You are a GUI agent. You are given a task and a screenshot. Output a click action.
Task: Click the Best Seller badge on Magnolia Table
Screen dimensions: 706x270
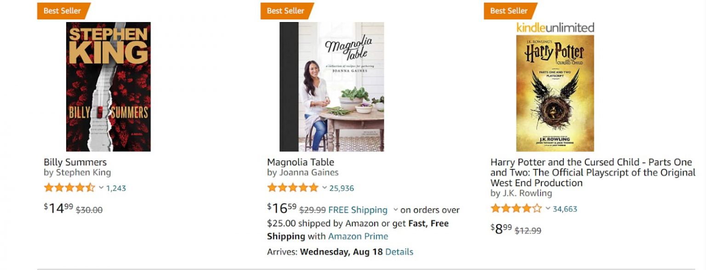tap(285, 11)
